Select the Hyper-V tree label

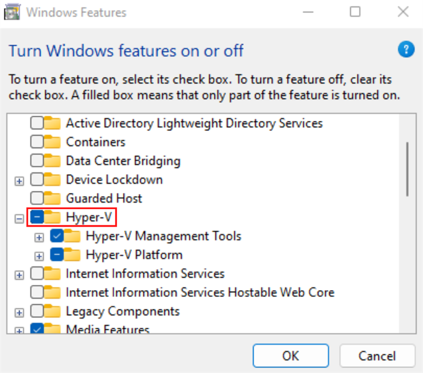[89, 217]
